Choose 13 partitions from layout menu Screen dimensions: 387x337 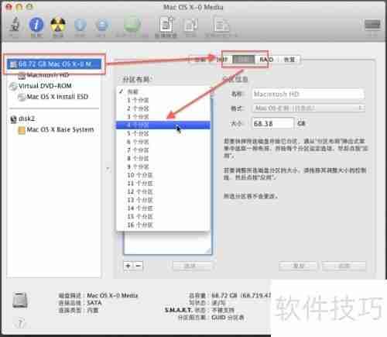pyautogui.click(x=163, y=200)
